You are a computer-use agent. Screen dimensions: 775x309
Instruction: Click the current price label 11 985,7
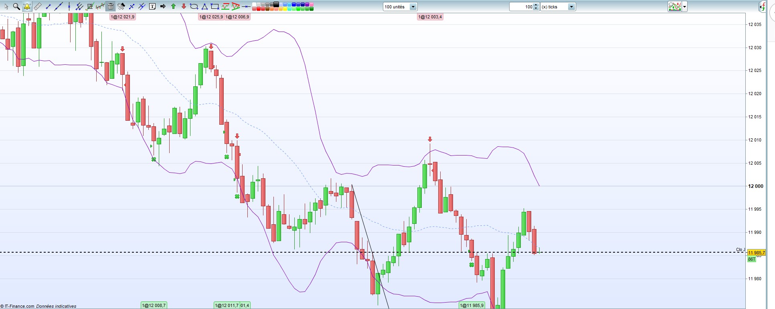point(757,253)
